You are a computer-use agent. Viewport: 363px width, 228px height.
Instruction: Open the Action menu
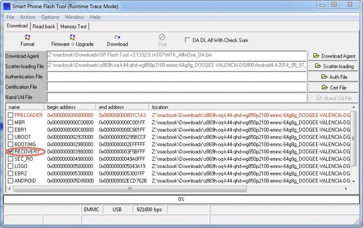[27, 17]
